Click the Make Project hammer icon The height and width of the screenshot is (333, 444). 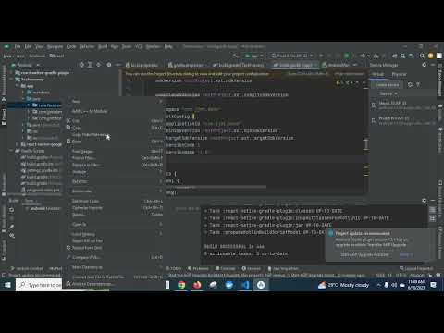236,55
